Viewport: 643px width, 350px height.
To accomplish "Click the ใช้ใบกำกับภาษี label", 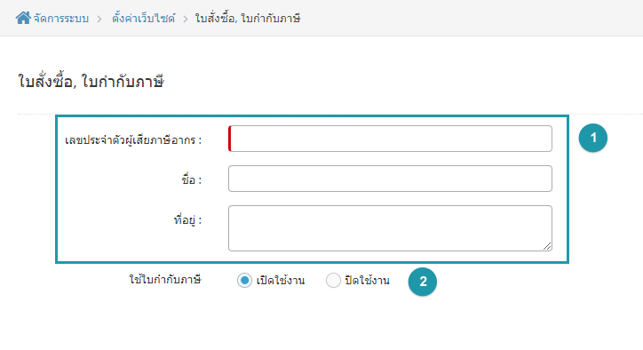I will [165, 280].
